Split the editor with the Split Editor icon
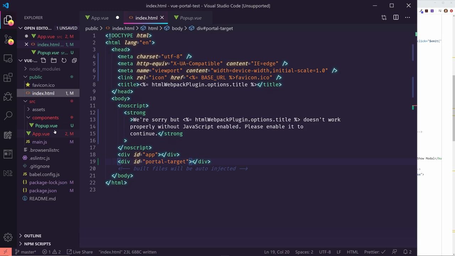Screen dimensions: 455x256 point(396,17)
